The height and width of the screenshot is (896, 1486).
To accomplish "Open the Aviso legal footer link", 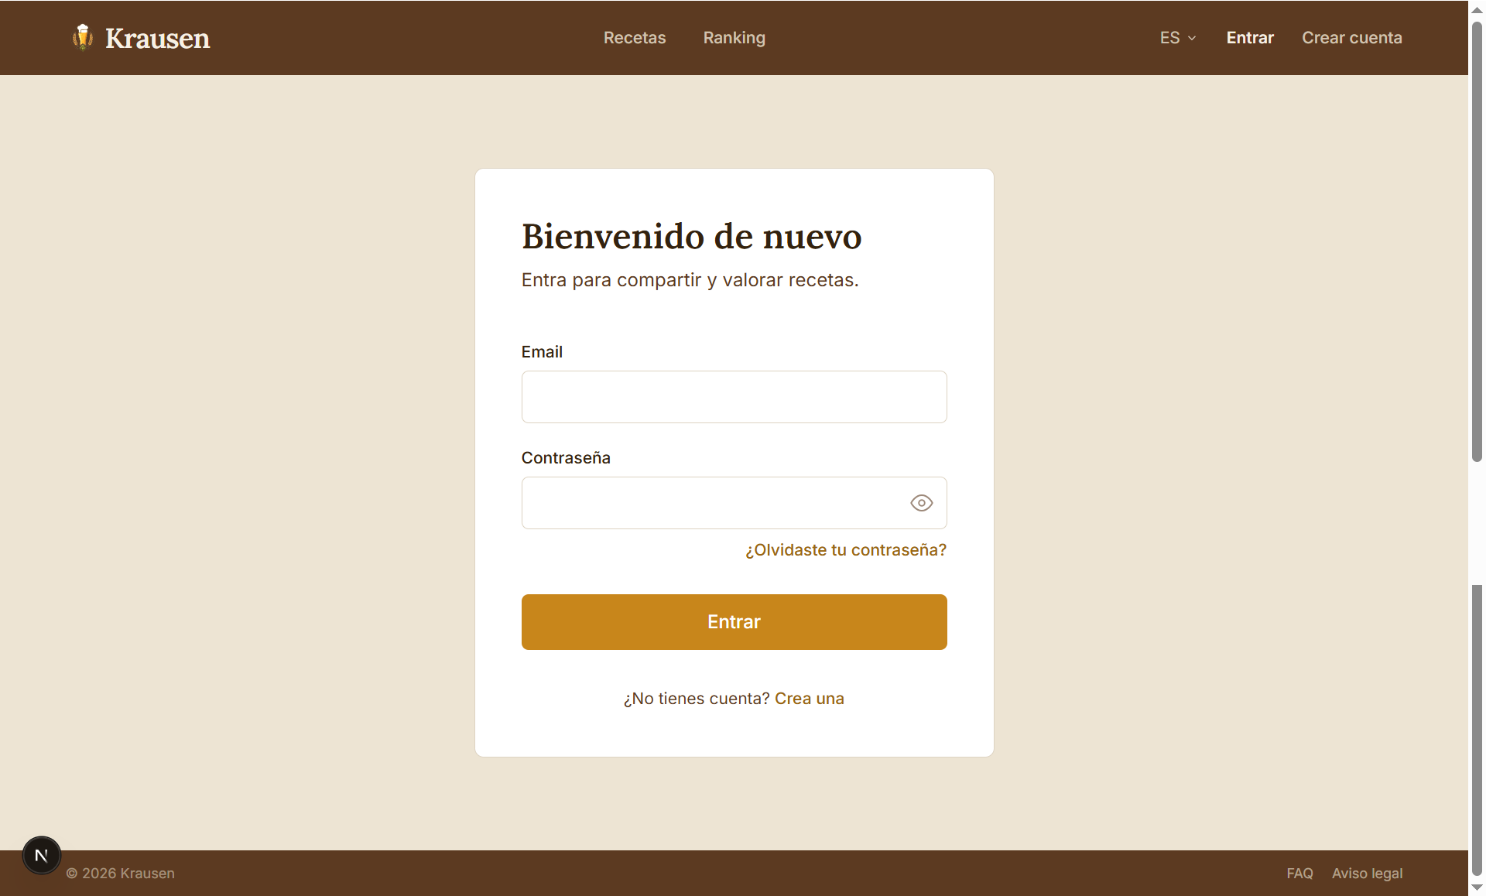I will click(x=1367, y=873).
